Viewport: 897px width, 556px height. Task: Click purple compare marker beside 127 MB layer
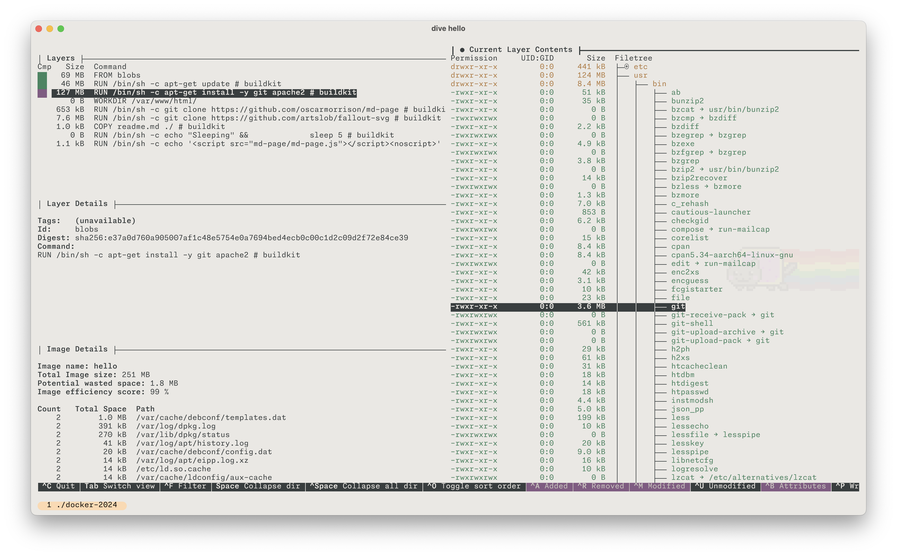pyautogui.click(x=42, y=93)
